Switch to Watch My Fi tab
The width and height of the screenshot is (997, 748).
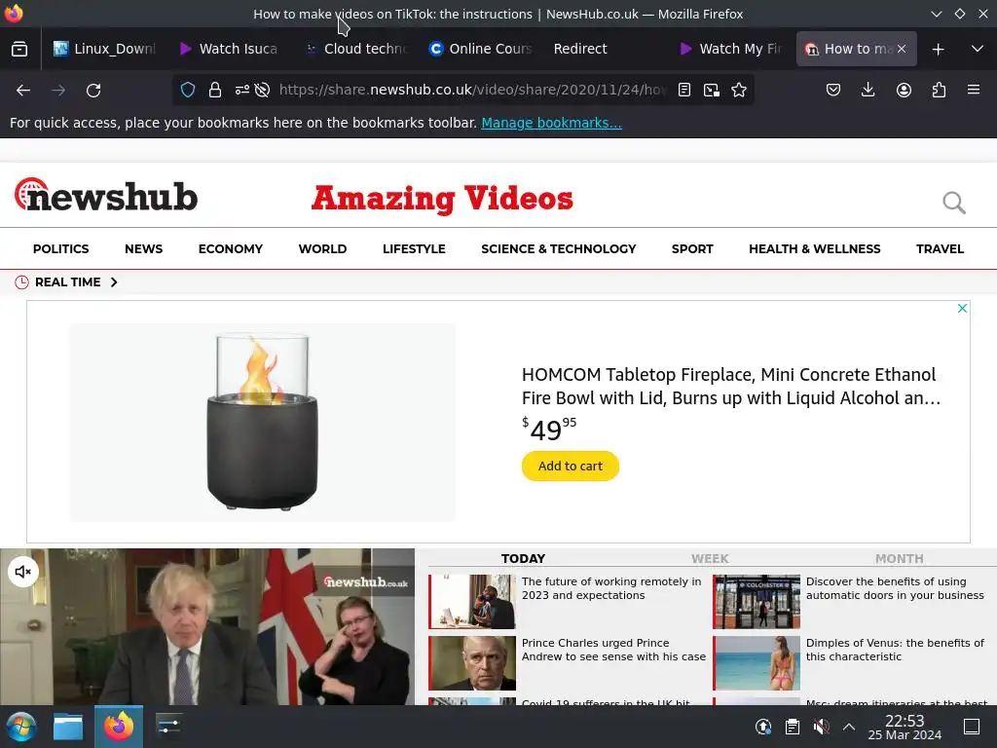coord(729,49)
